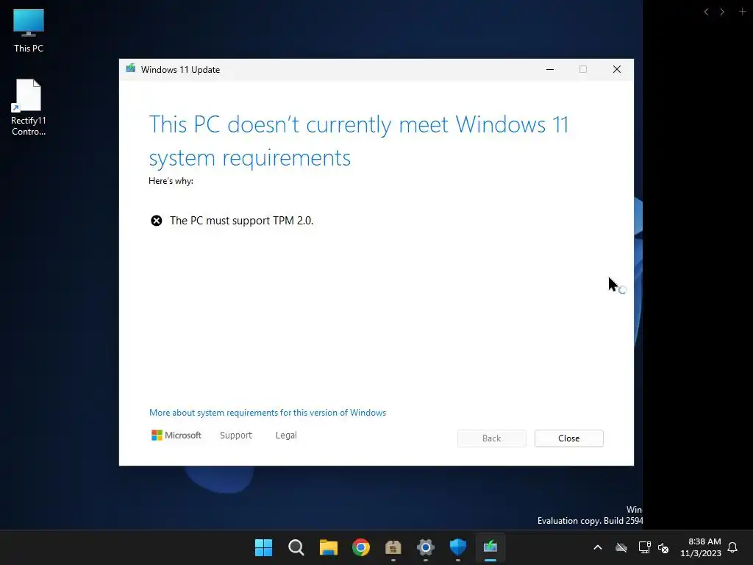Click the forward arrow at top right
The image size is (753, 565).
point(722,12)
